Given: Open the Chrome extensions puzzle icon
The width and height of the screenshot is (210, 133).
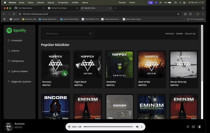Looking at the screenshot, I should pyautogui.click(x=190, y=14).
